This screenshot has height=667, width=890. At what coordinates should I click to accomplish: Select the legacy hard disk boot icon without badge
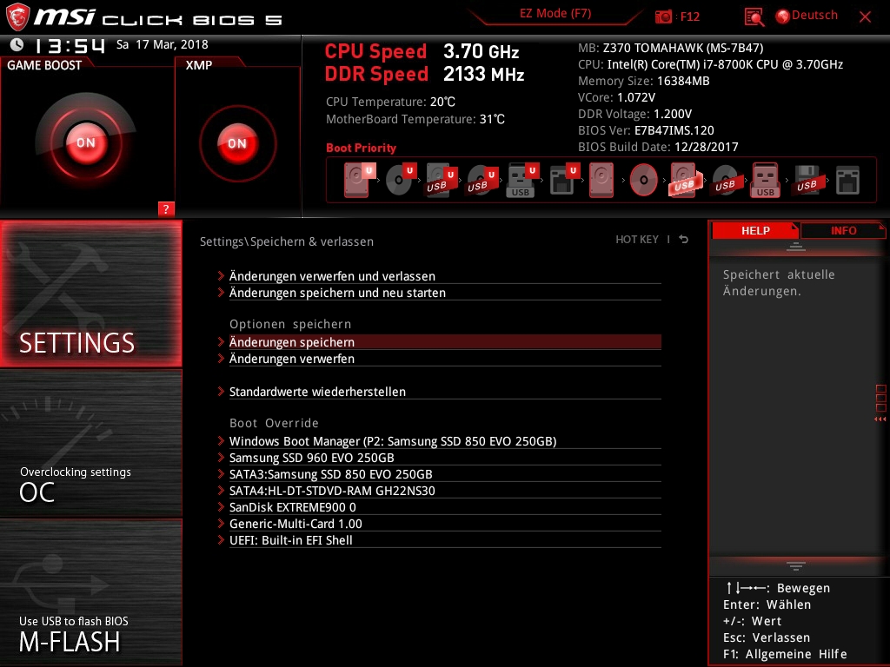(601, 180)
